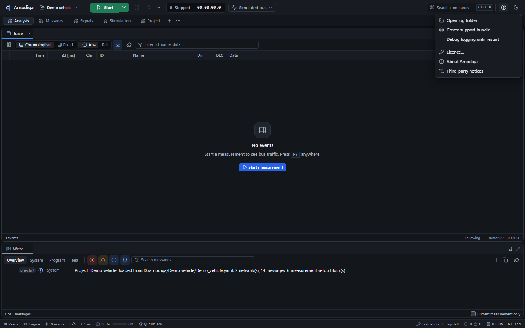Maximize the Write panel expand icon

pyautogui.click(x=518, y=249)
